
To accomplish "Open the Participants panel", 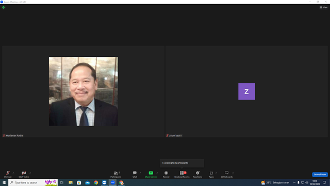I will tap(115, 174).
